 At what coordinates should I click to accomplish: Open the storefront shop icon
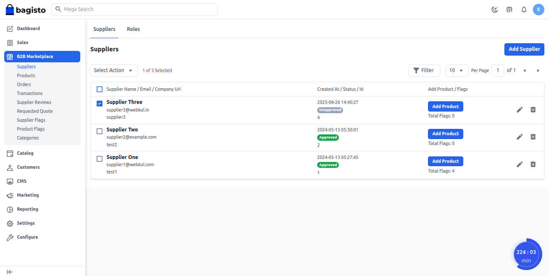509,9
